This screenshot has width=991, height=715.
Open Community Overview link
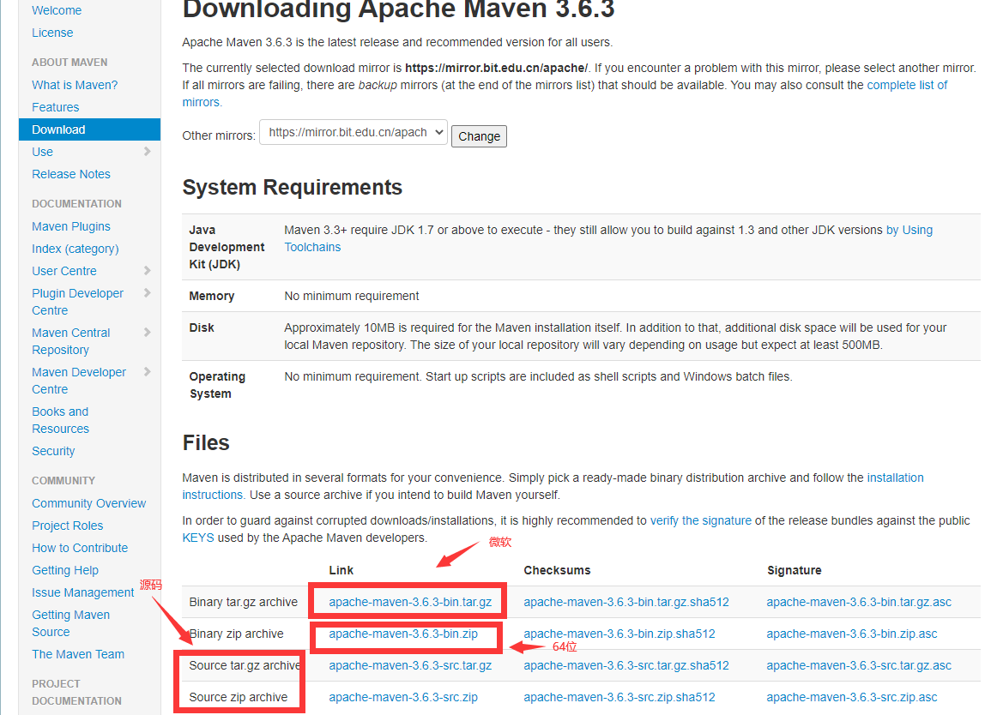tap(89, 503)
